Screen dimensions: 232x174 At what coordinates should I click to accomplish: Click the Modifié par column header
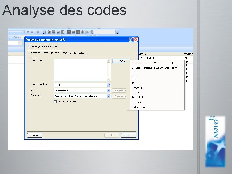click(188, 54)
